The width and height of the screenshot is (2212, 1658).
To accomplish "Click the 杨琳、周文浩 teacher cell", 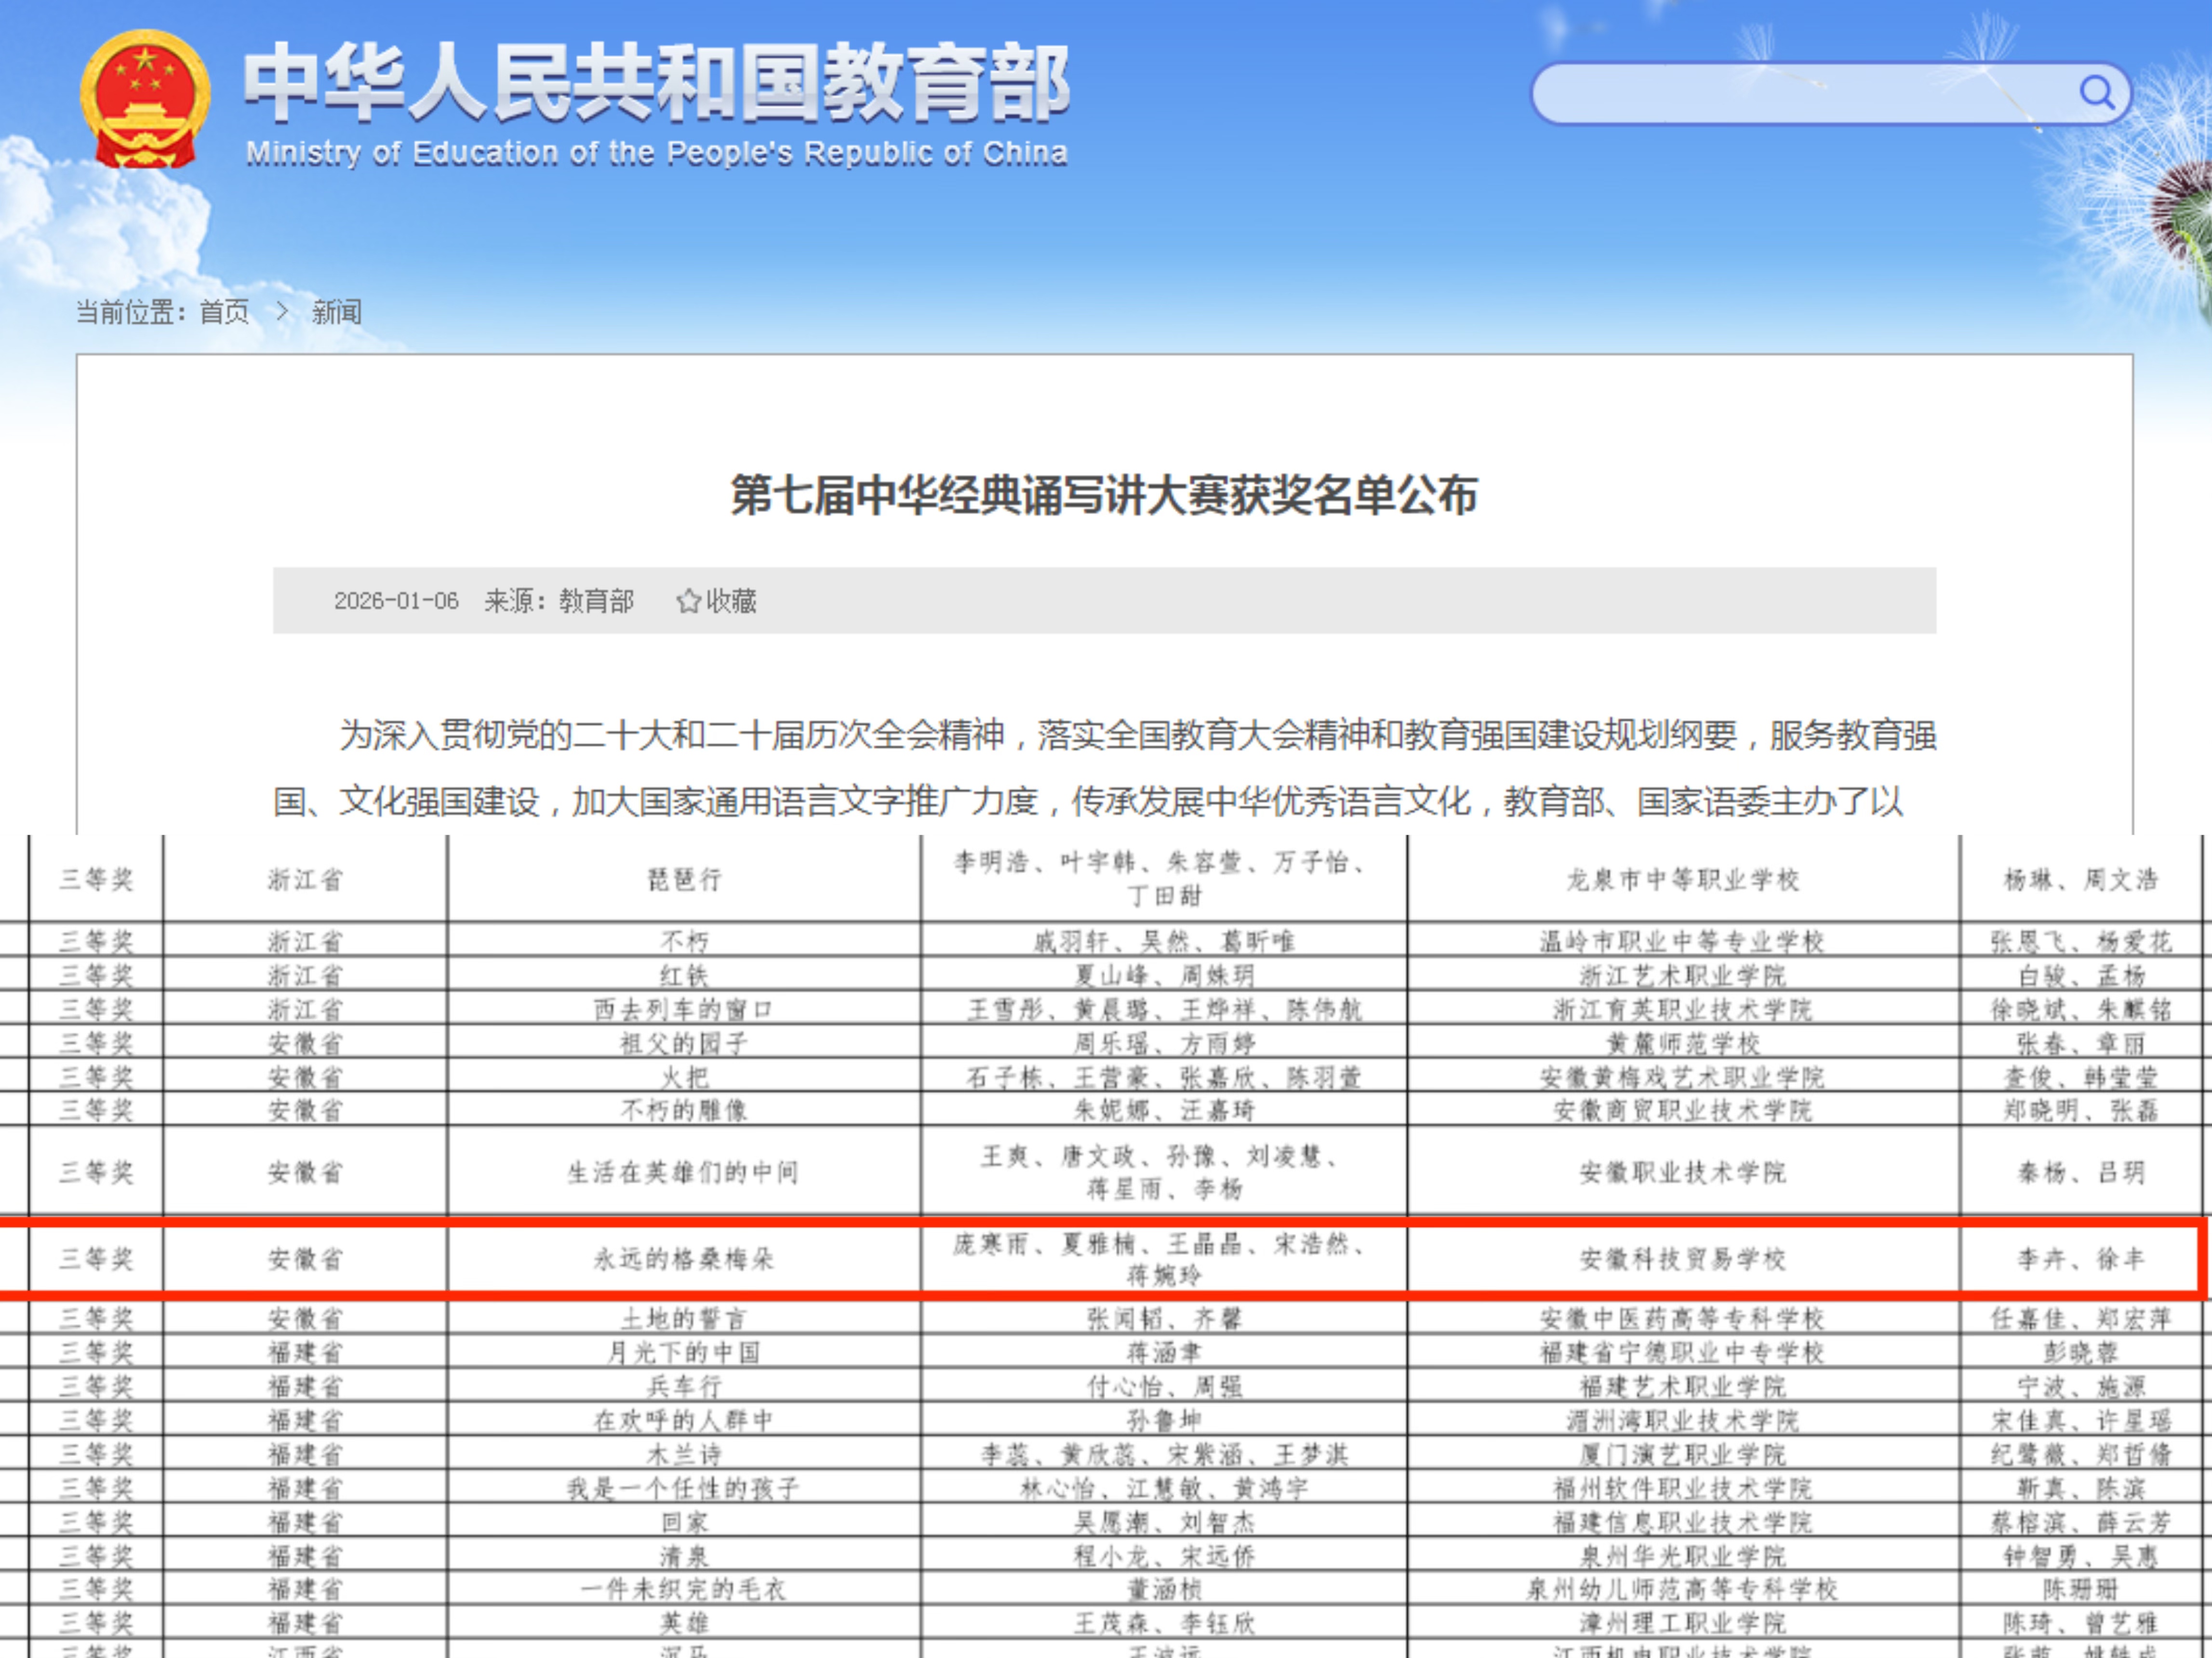I will pos(2080,880).
